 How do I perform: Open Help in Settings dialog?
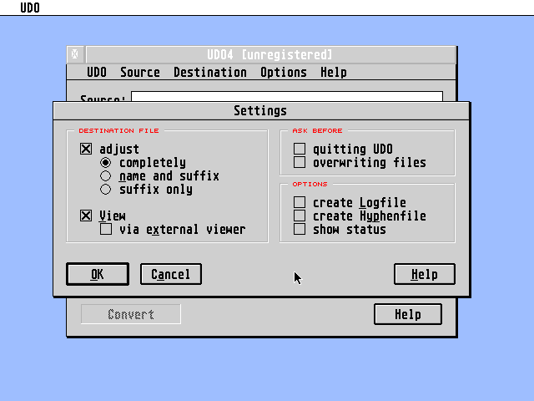tap(425, 274)
